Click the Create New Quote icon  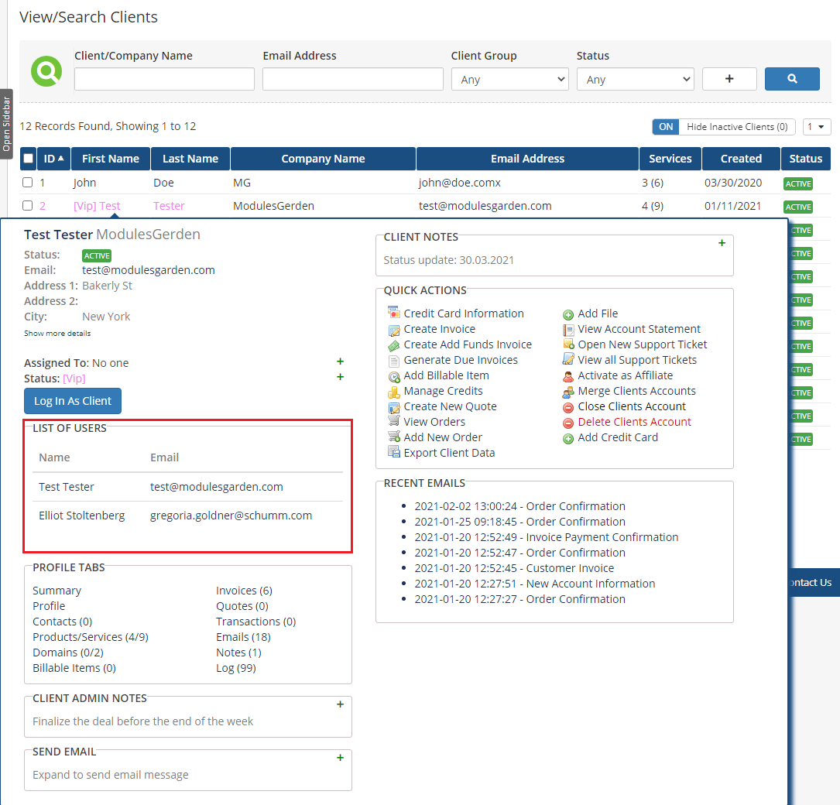[394, 407]
